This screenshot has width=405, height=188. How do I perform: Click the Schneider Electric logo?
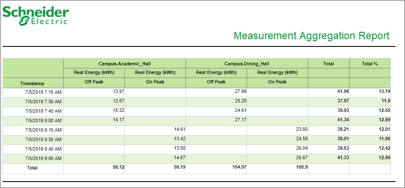35,16
